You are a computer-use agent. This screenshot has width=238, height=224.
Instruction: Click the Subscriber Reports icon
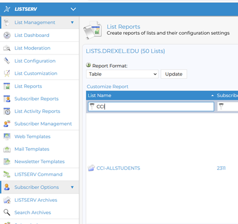tap(7, 99)
